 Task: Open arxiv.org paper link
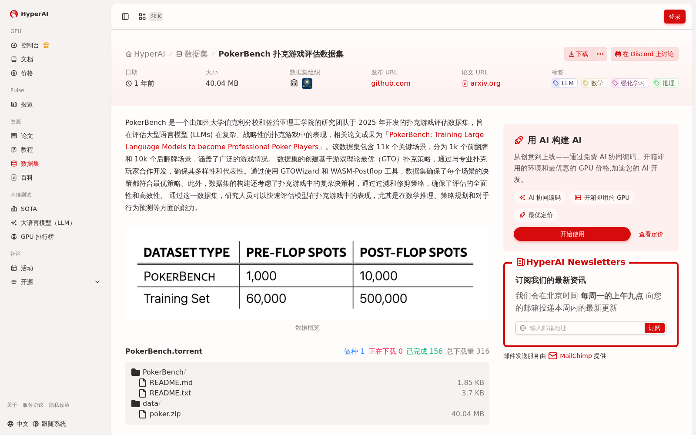tap(481, 83)
